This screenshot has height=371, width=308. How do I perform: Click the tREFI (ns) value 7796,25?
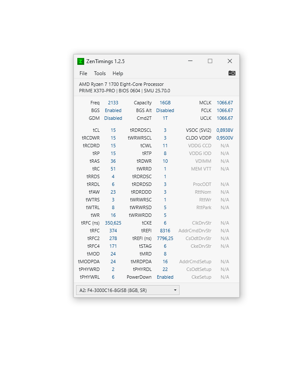(x=165, y=238)
